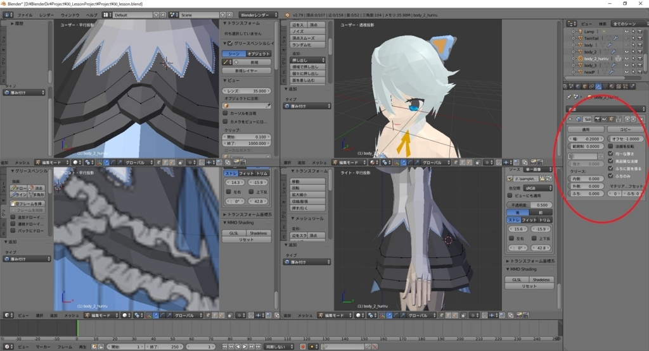Open the Help menu
The width and height of the screenshot is (649, 351).
pos(91,15)
